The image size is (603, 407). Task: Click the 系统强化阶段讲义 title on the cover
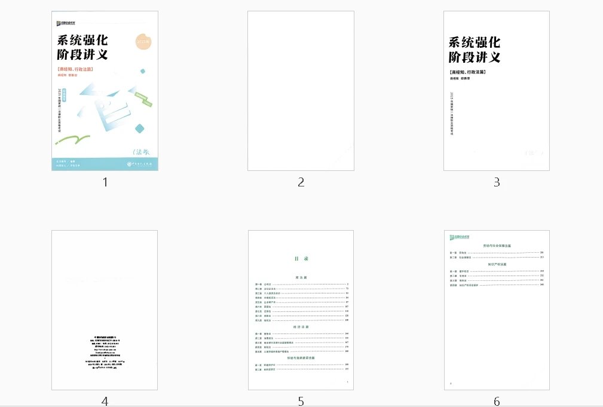click(82, 48)
